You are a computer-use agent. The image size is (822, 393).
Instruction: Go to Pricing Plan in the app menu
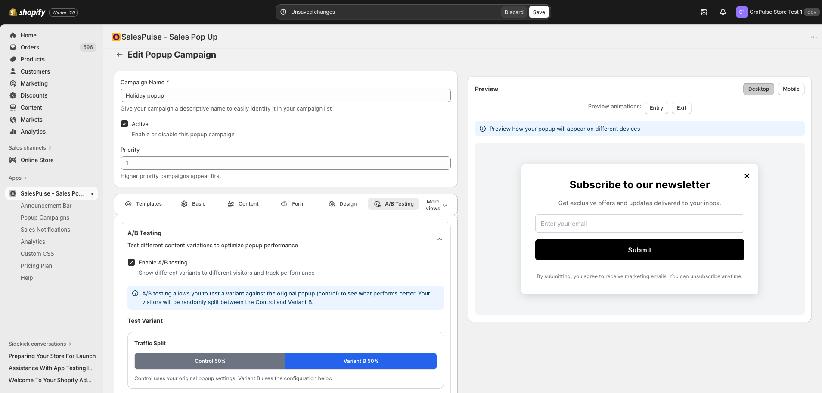36,266
